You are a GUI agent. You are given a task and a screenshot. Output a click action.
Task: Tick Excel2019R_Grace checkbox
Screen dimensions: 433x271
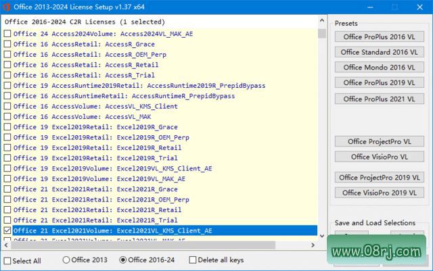pos(7,127)
